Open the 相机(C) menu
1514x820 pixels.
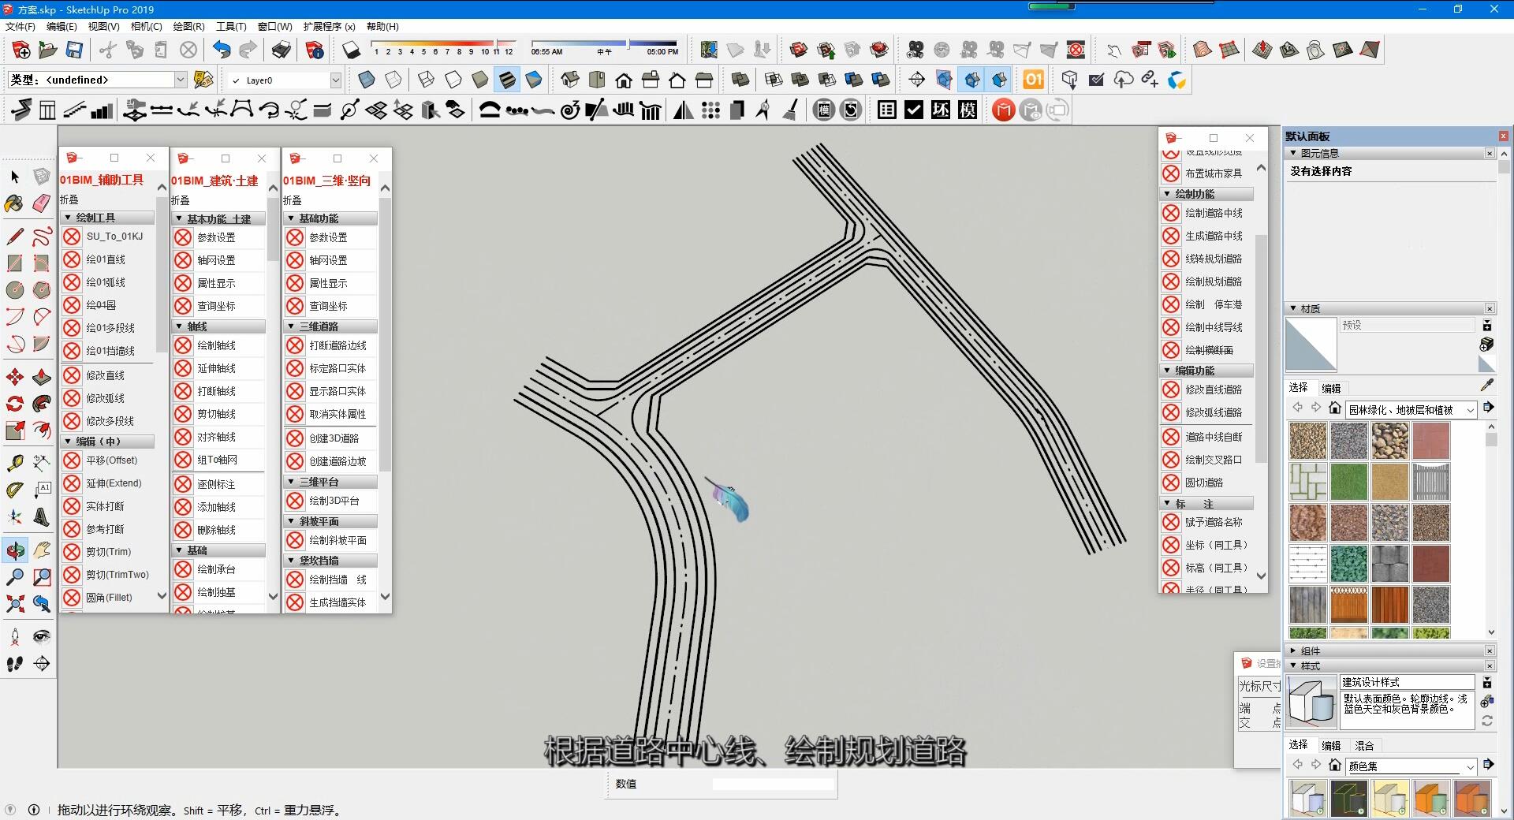click(x=146, y=27)
